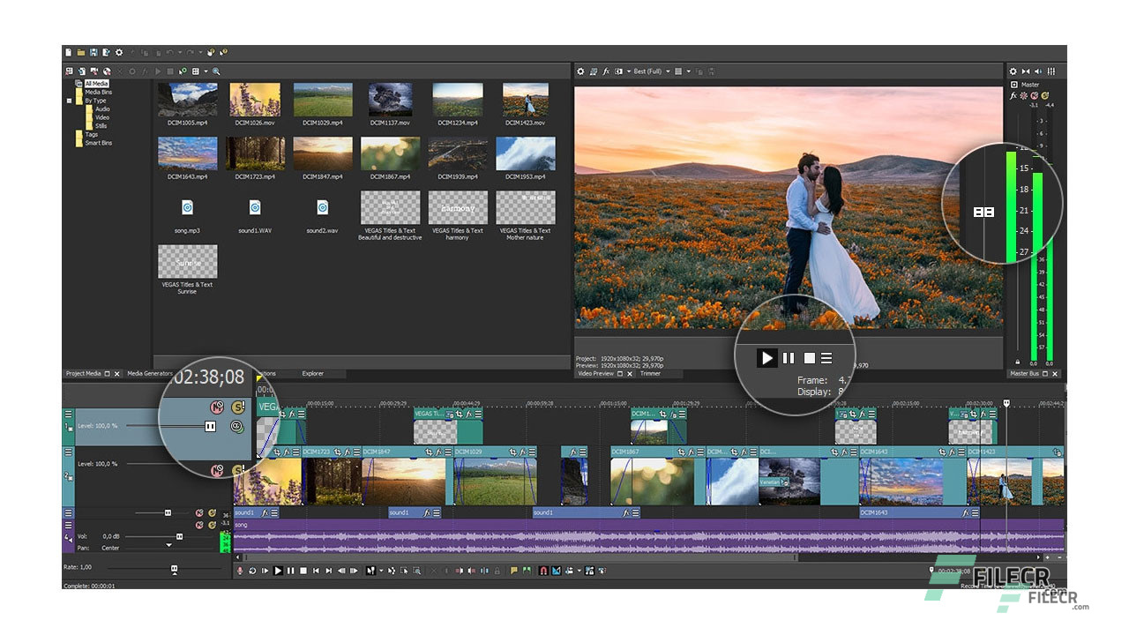Click the search magnifier in the Project Media toolbar

click(x=216, y=71)
